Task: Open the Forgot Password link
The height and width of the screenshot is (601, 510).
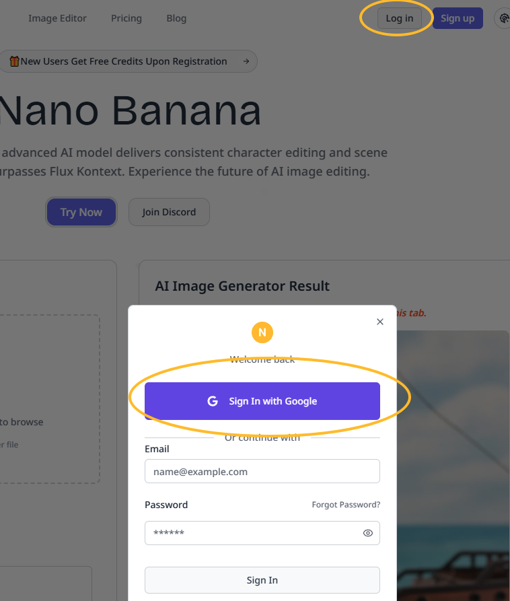Action: [346, 504]
